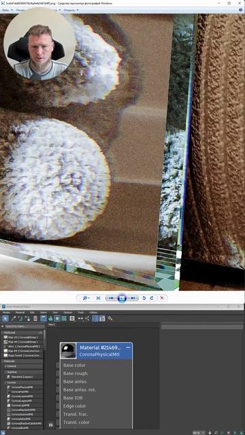Viewport: 245px width, 435px height.
Task: Pick material from object eyedropper tool
Action: point(13,319)
